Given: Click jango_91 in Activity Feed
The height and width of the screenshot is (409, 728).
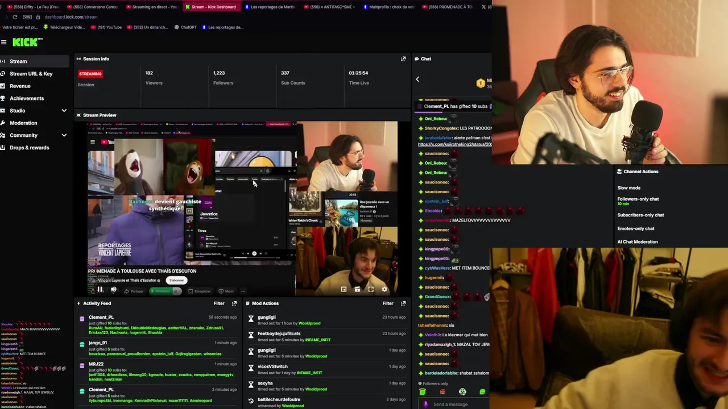Looking at the screenshot, I should [97, 343].
